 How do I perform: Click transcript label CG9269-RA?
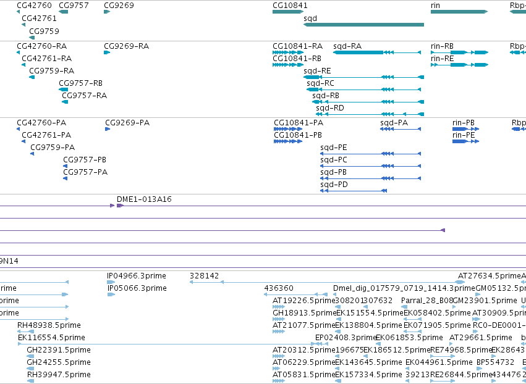127,46
